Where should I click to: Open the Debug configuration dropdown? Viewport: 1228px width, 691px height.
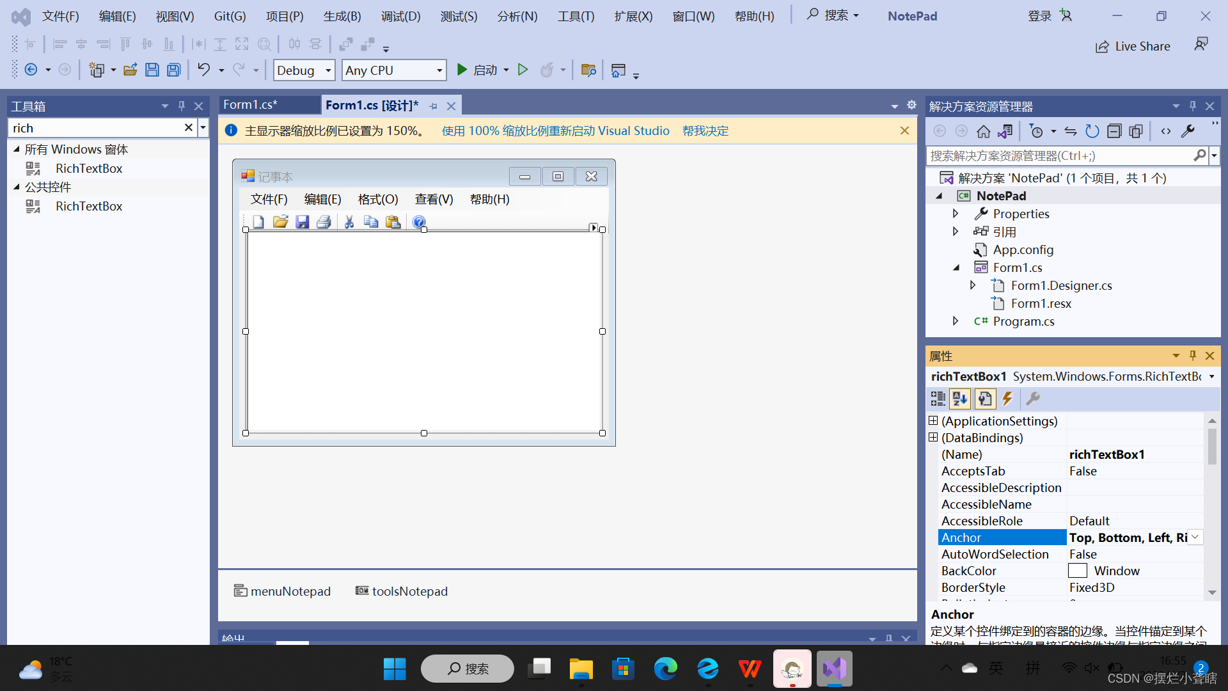[328, 70]
